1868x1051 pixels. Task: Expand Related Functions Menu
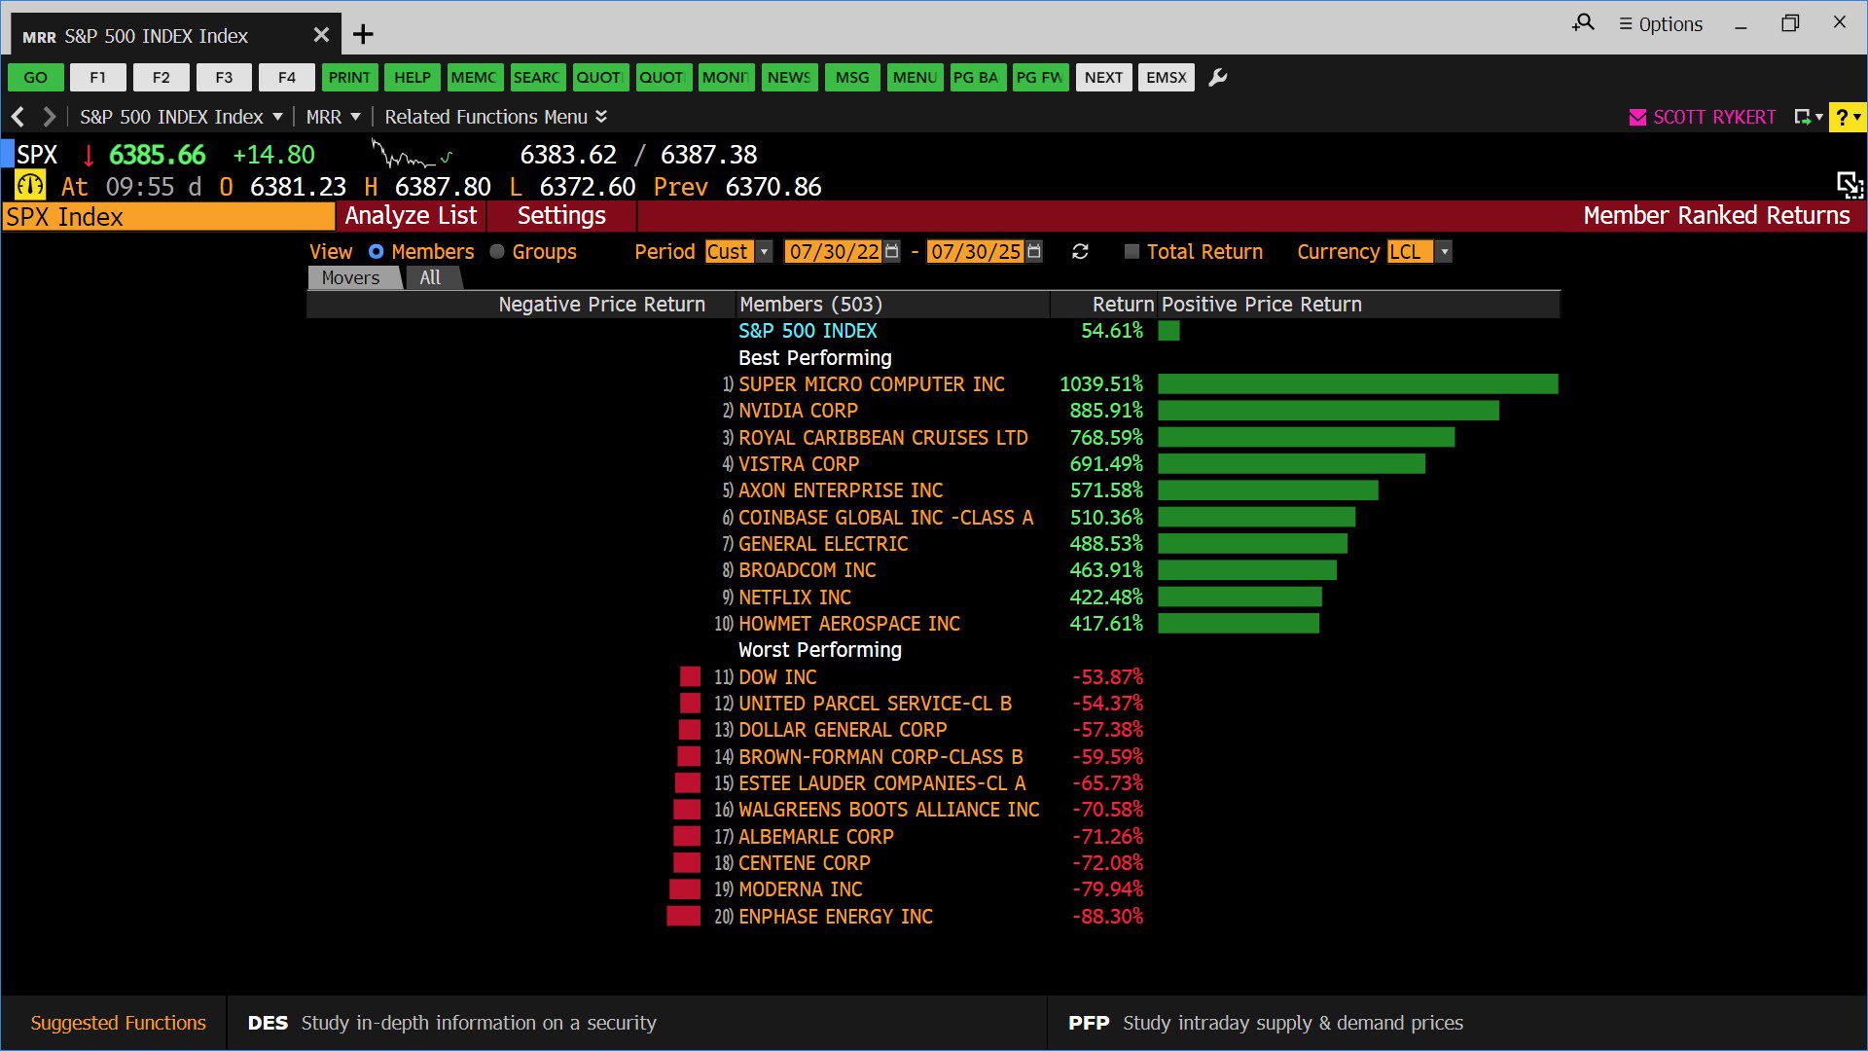click(496, 117)
